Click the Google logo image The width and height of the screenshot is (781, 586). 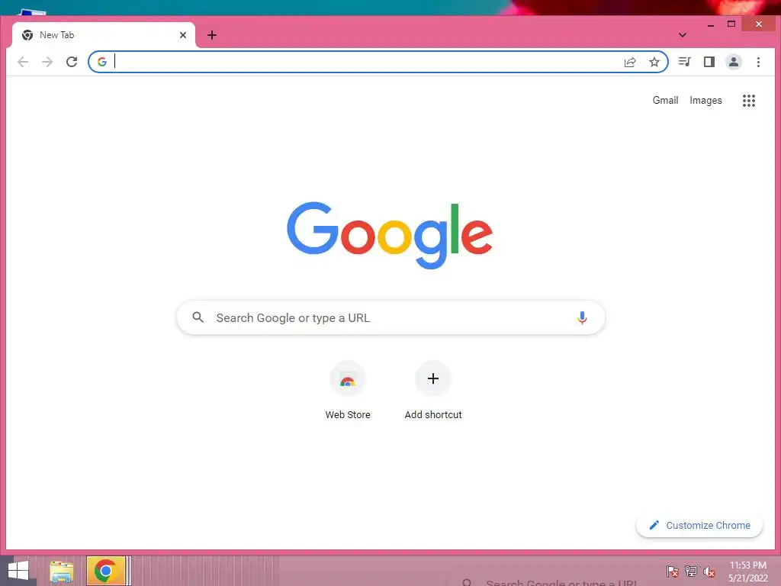click(390, 235)
